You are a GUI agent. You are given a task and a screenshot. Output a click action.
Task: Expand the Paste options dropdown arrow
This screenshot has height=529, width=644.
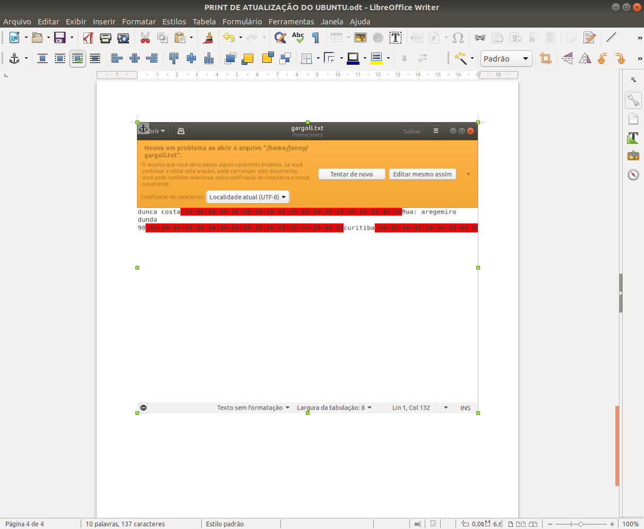point(192,38)
